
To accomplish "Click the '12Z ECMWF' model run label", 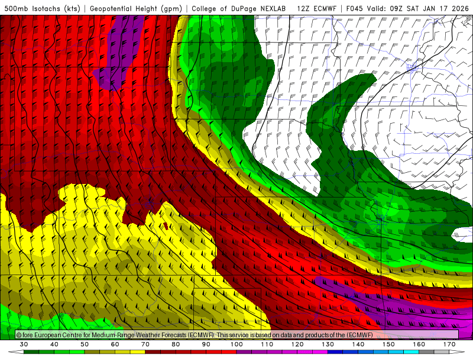I will 316,8.
